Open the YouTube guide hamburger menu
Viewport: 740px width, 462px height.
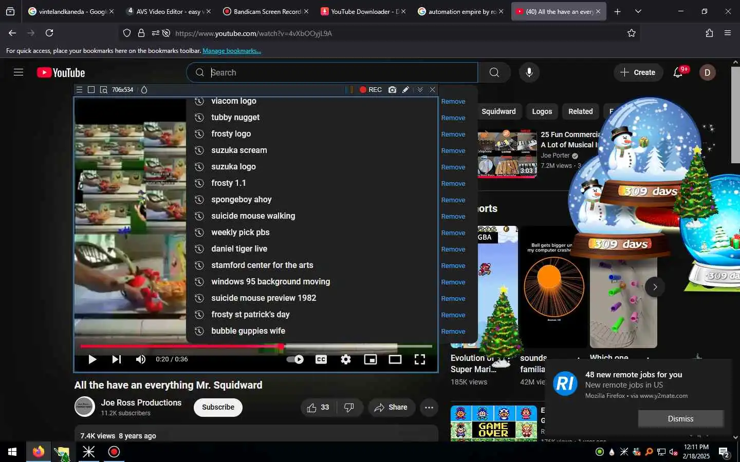pyautogui.click(x=18, y=72)
